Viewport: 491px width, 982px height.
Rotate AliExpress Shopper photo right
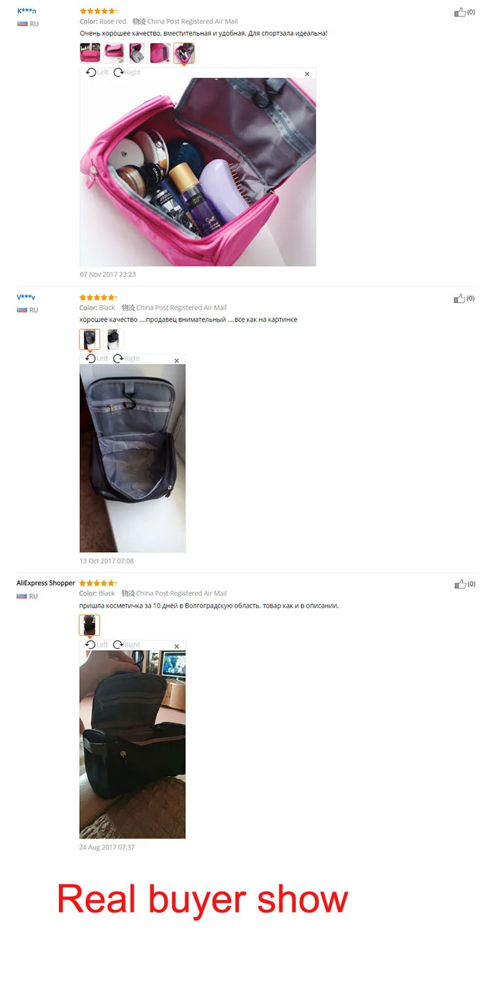127,645
